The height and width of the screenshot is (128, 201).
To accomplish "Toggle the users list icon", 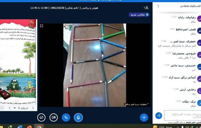I will [x=146, y=8].
